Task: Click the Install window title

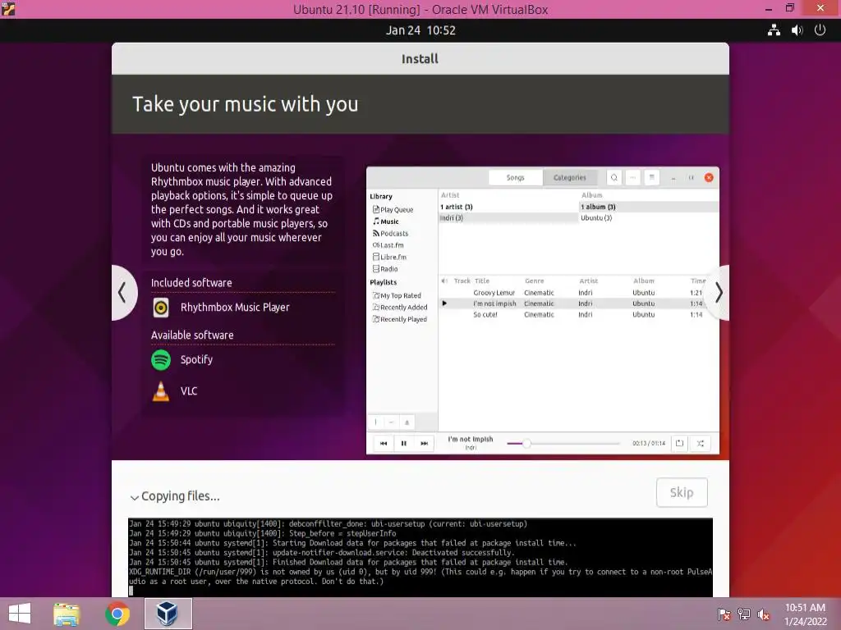Action: [x=420, y=59]
